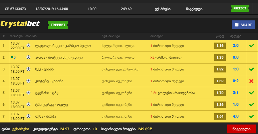Click score 1:0 in ტპს ტურკუ - ოულუ row
Viewport: 258px width, 134px height.
(236, 105)
